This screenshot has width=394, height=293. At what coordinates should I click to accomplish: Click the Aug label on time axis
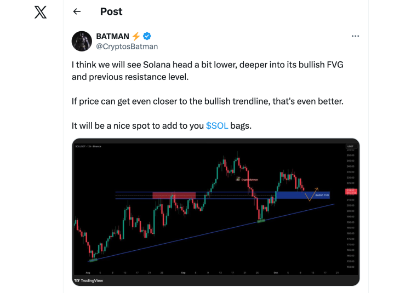pyautogui.click(x=88, y=272)
